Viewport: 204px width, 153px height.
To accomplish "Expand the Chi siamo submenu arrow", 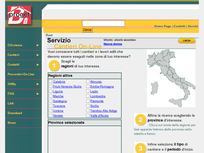I will coord(38,45).
